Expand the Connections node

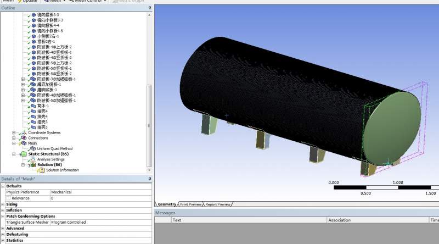[x=14, y=138]
